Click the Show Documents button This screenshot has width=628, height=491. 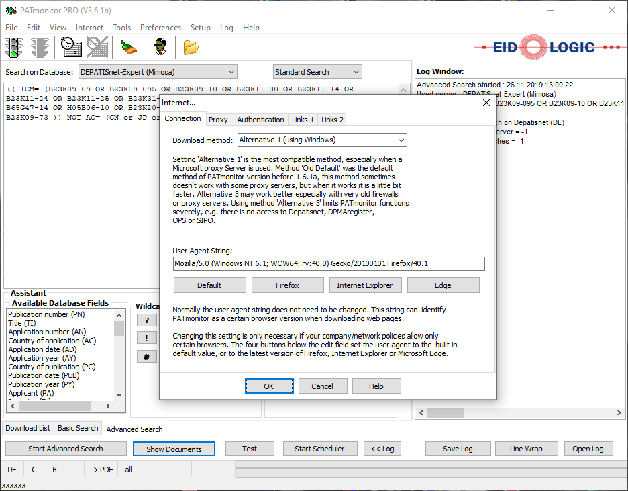pyautogui.click(x=174, y=449)
